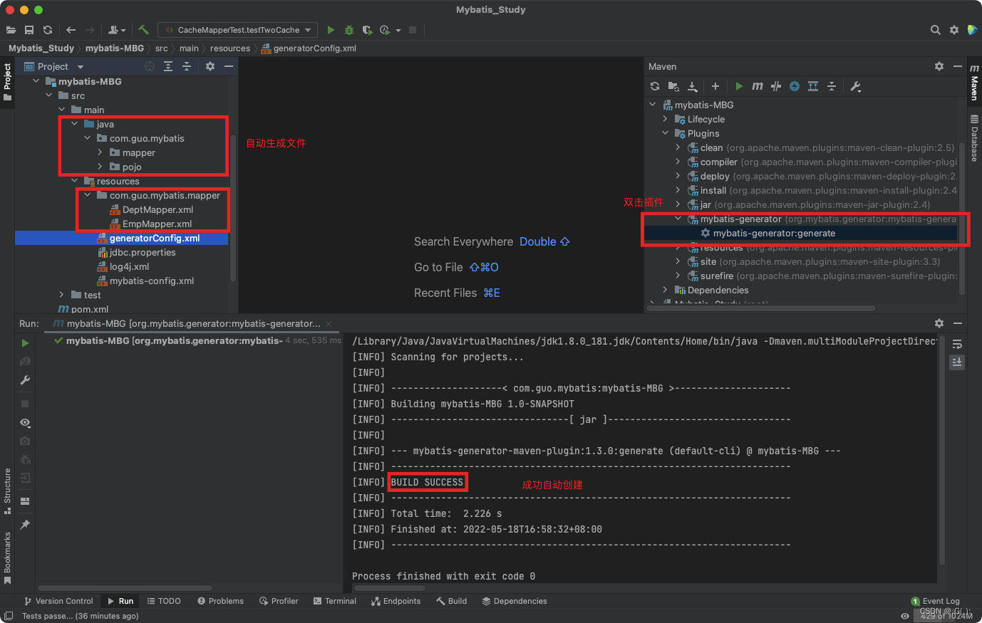Open Profiler tool window tab
This screenshot has height=623, width=982.
pyautogui.click(x=279, y=601)
